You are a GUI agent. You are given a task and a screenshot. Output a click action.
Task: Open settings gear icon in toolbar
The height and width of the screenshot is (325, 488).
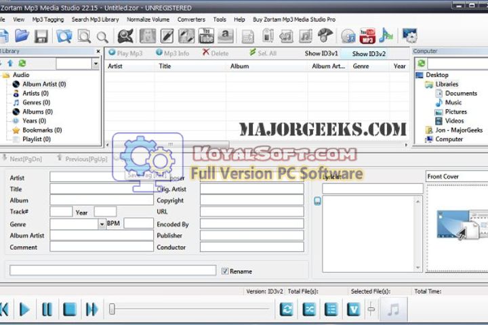409,36
